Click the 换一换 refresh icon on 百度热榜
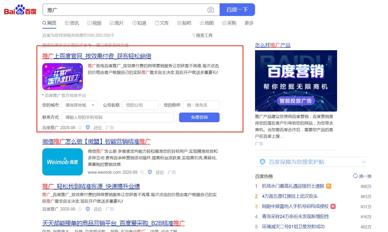The height and width of the screenshot is (232, 388). point(355,176)
